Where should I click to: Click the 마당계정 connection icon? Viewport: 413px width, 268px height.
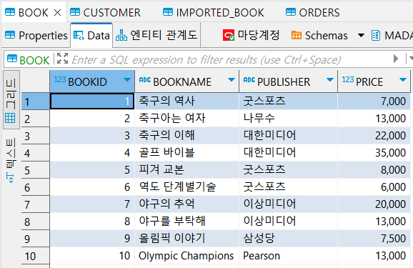tap(229, 35)
